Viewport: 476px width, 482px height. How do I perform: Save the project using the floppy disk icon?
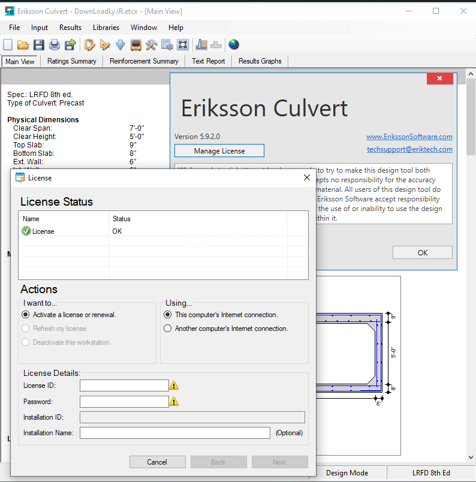tap(39, 45)
